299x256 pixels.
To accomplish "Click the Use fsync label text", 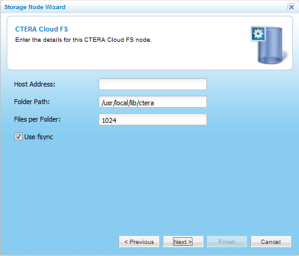I will click(39, 137).
